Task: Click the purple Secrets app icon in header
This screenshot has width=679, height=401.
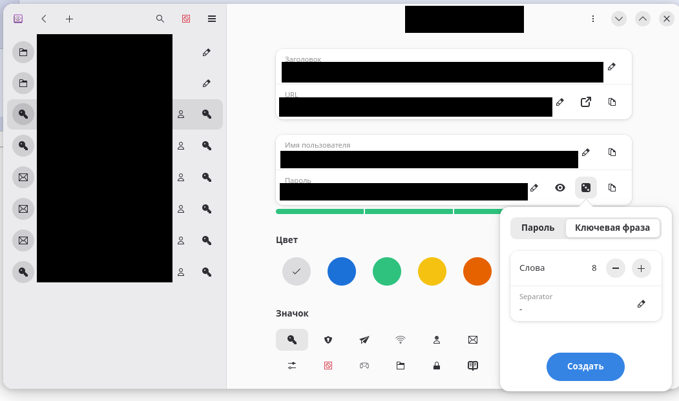Action: click(17, 19)
